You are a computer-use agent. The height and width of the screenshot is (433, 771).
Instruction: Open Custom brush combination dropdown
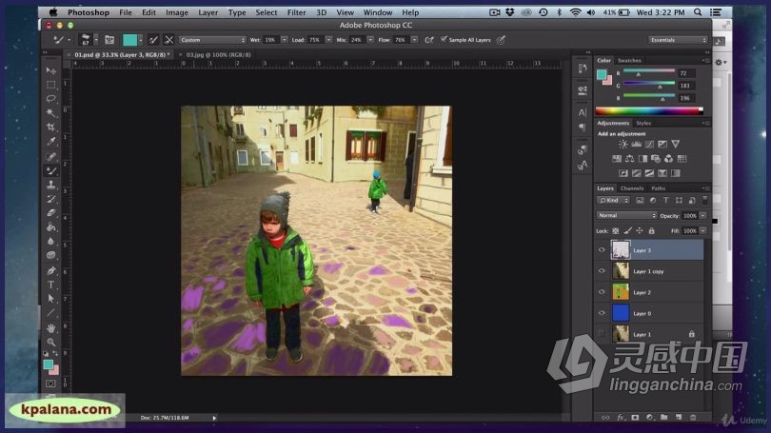click(212, 40)
